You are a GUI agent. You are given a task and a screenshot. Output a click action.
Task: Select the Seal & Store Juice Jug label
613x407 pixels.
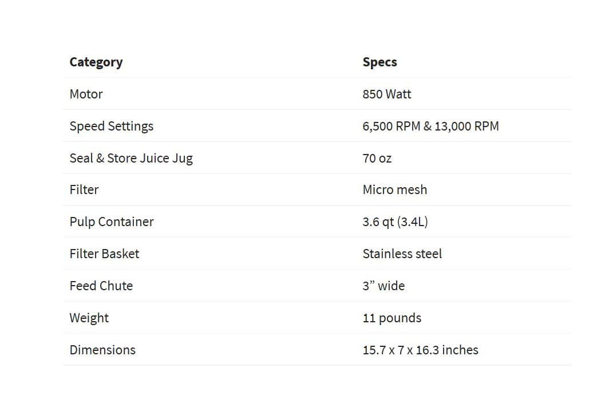[131, 159]
